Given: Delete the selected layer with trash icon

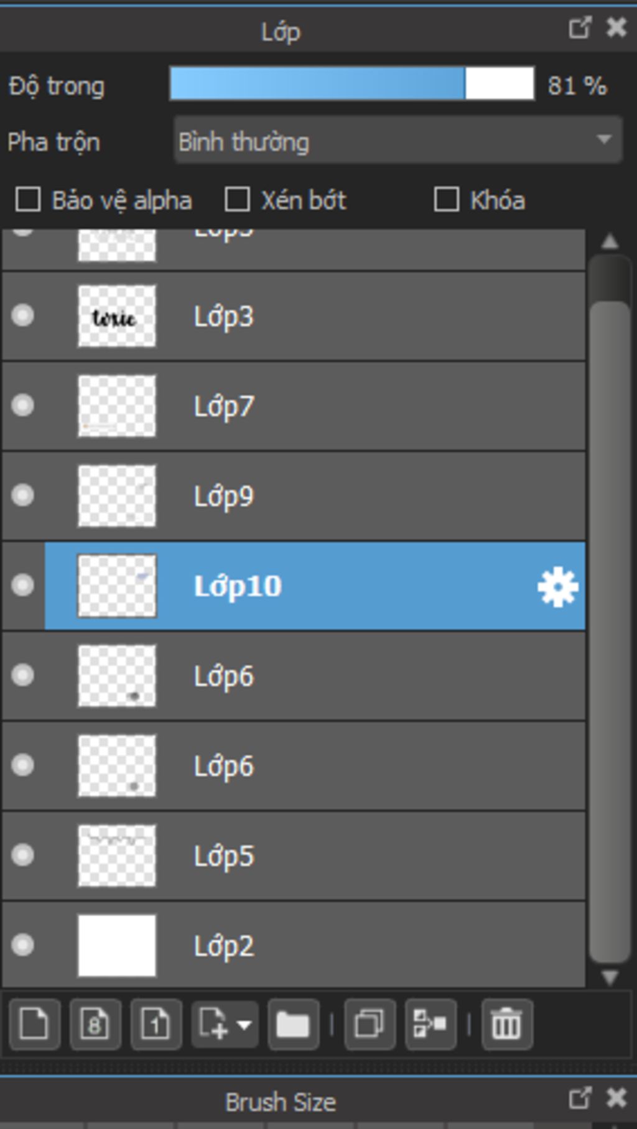Looking at the screenshot, I should (x=506, y=1024).
